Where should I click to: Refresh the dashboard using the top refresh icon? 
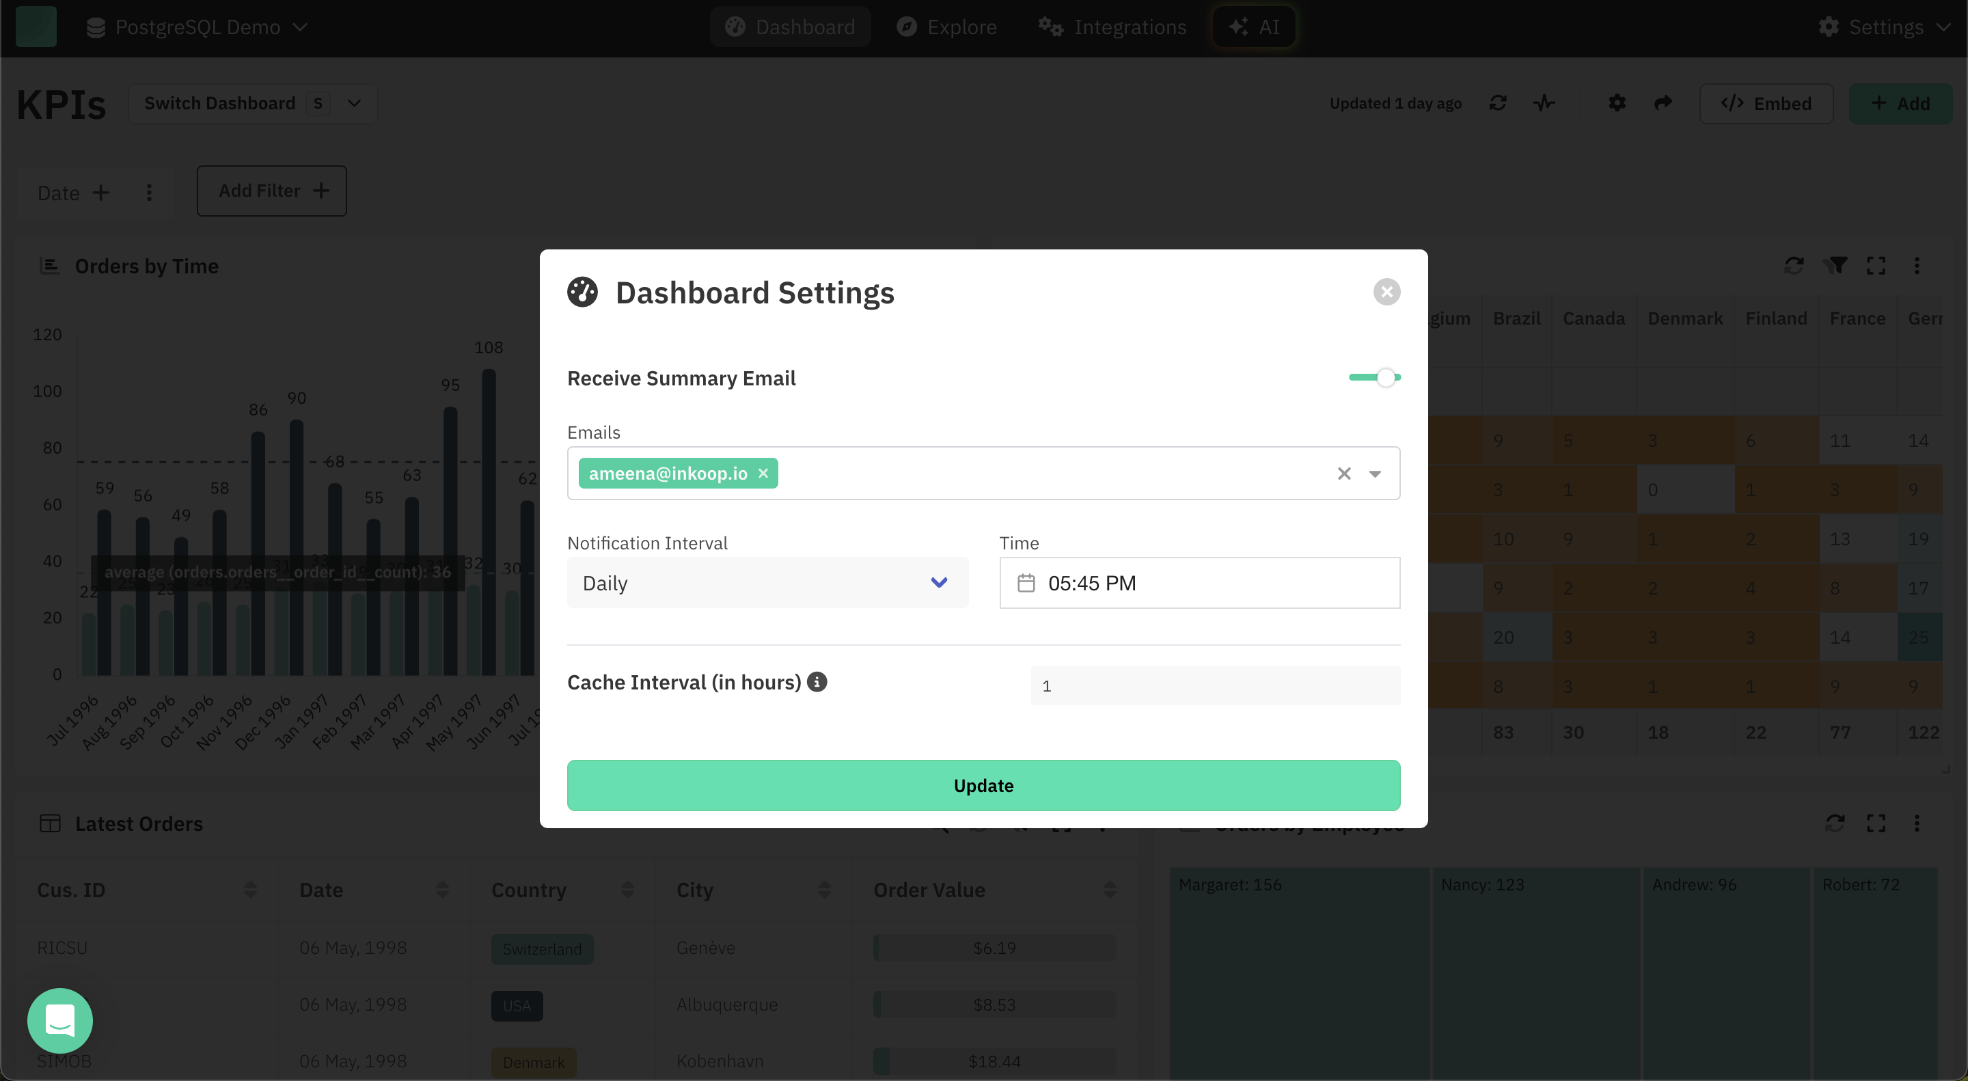(x=1497, y=103)
